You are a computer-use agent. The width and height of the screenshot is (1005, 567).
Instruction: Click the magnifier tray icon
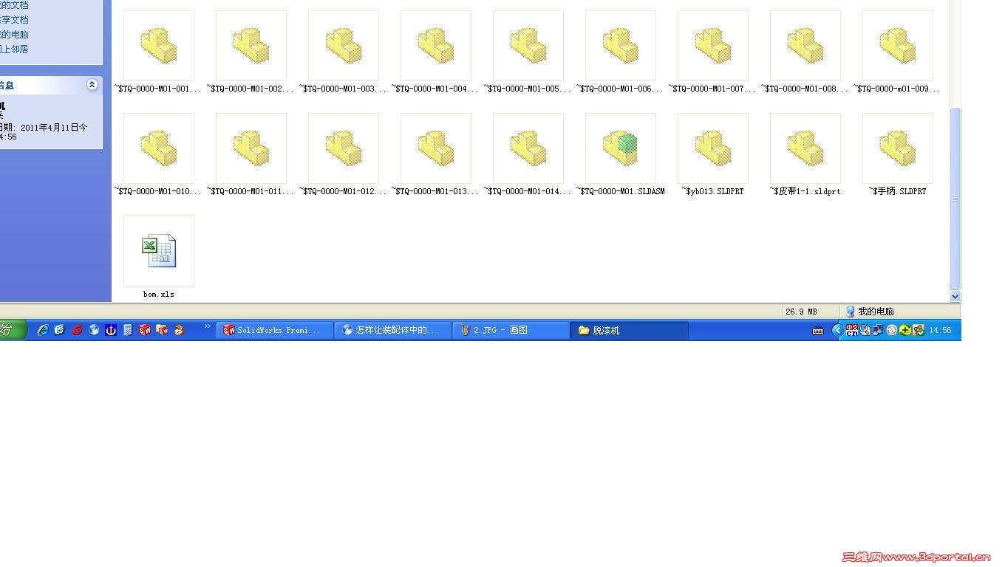click(865, 330)
